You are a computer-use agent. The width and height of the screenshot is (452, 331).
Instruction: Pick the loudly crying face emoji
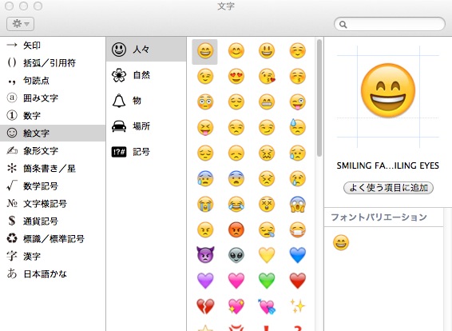[205, 204]
